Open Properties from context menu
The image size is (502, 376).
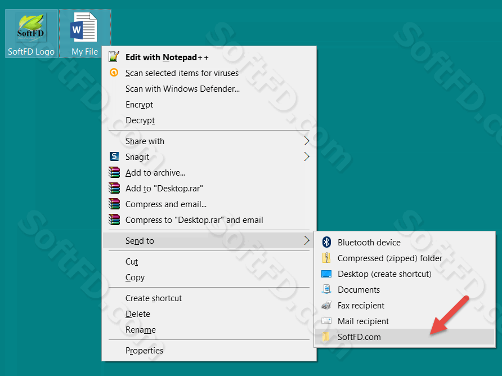[209, 350]
